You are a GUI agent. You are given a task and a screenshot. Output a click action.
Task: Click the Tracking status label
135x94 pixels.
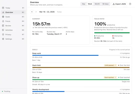point(7,91)
